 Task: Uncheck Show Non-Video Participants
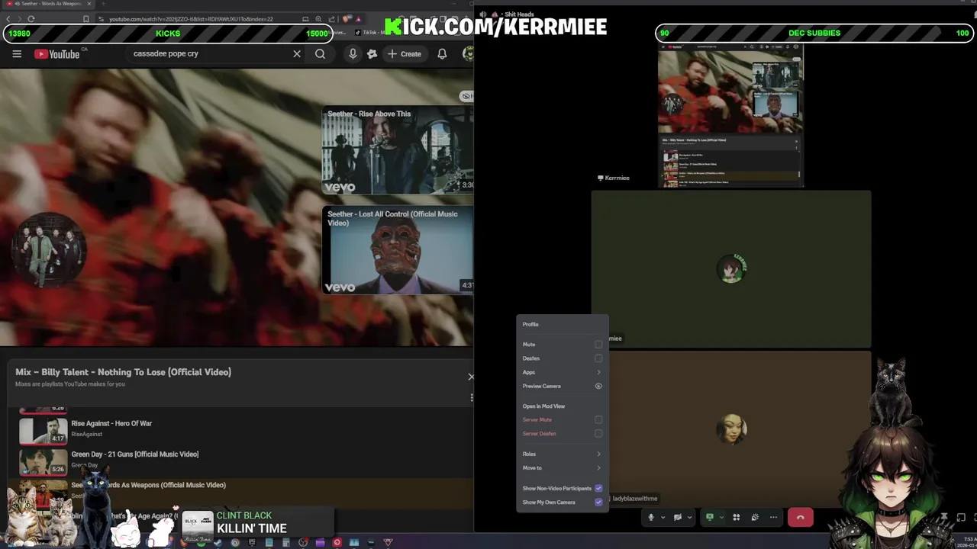[598, 488]
